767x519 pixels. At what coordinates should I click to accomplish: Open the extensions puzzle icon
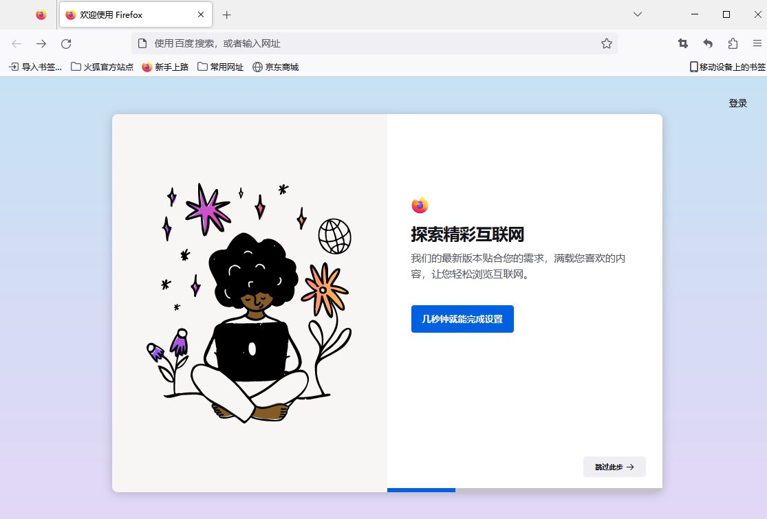click(x=733, y=43)
